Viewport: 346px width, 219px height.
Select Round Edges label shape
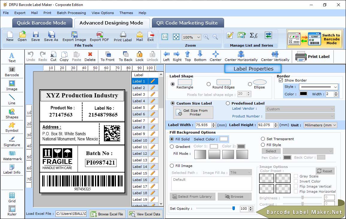pyautogui.click(x=208, y=84)
